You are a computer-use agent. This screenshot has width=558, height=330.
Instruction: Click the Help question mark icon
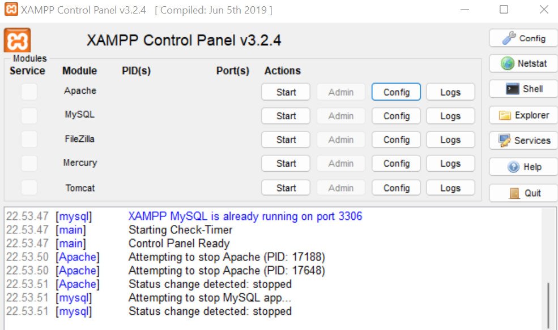(x=523, y=167)
